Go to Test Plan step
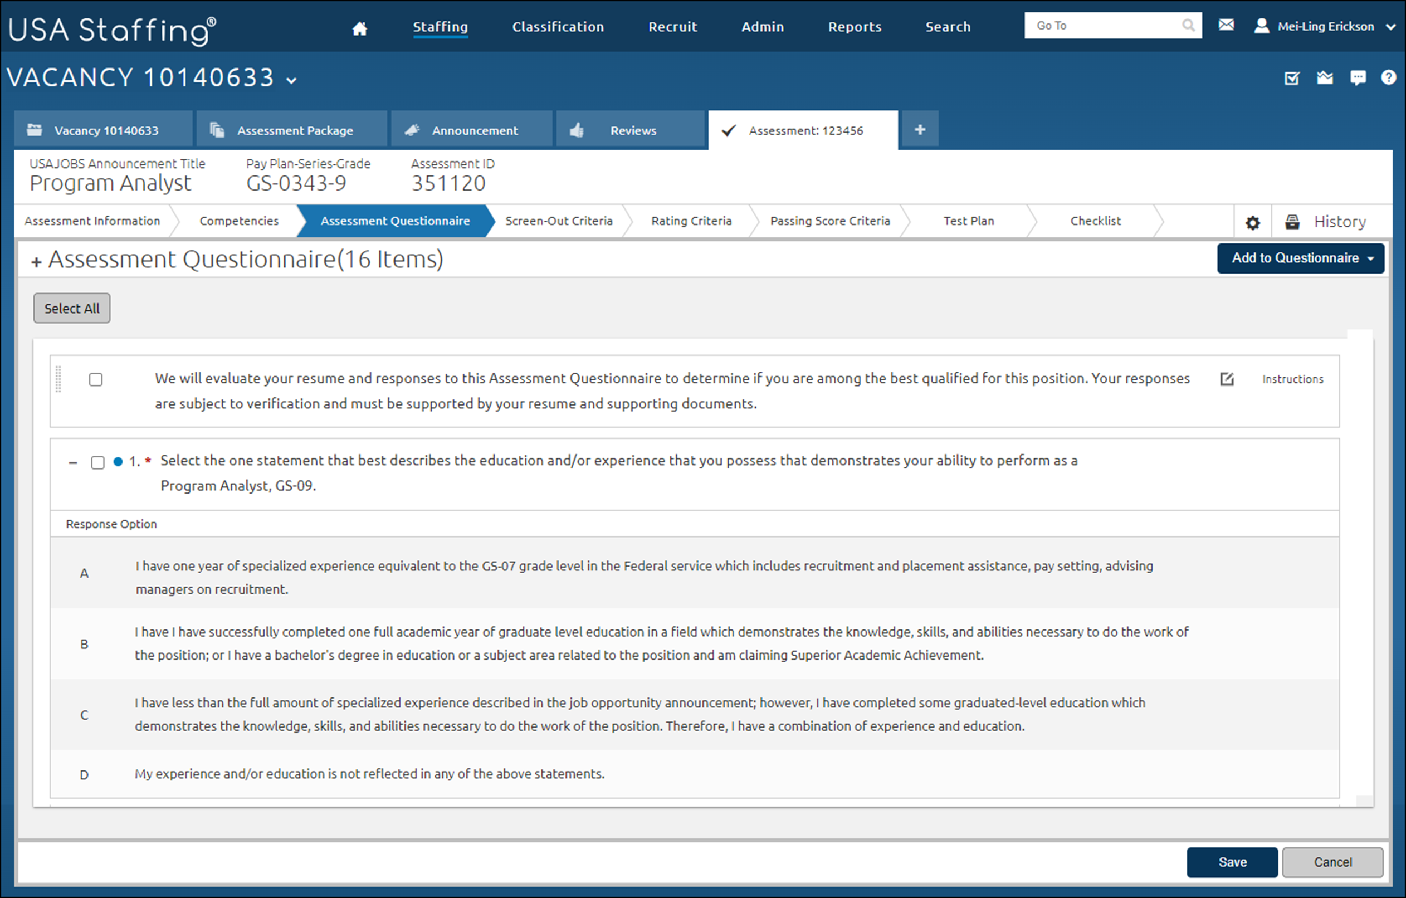Image resolution: width=1406 pixels, height=898 pixels. pos(969,221)
